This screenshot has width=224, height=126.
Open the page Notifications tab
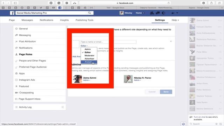point(47,20)
